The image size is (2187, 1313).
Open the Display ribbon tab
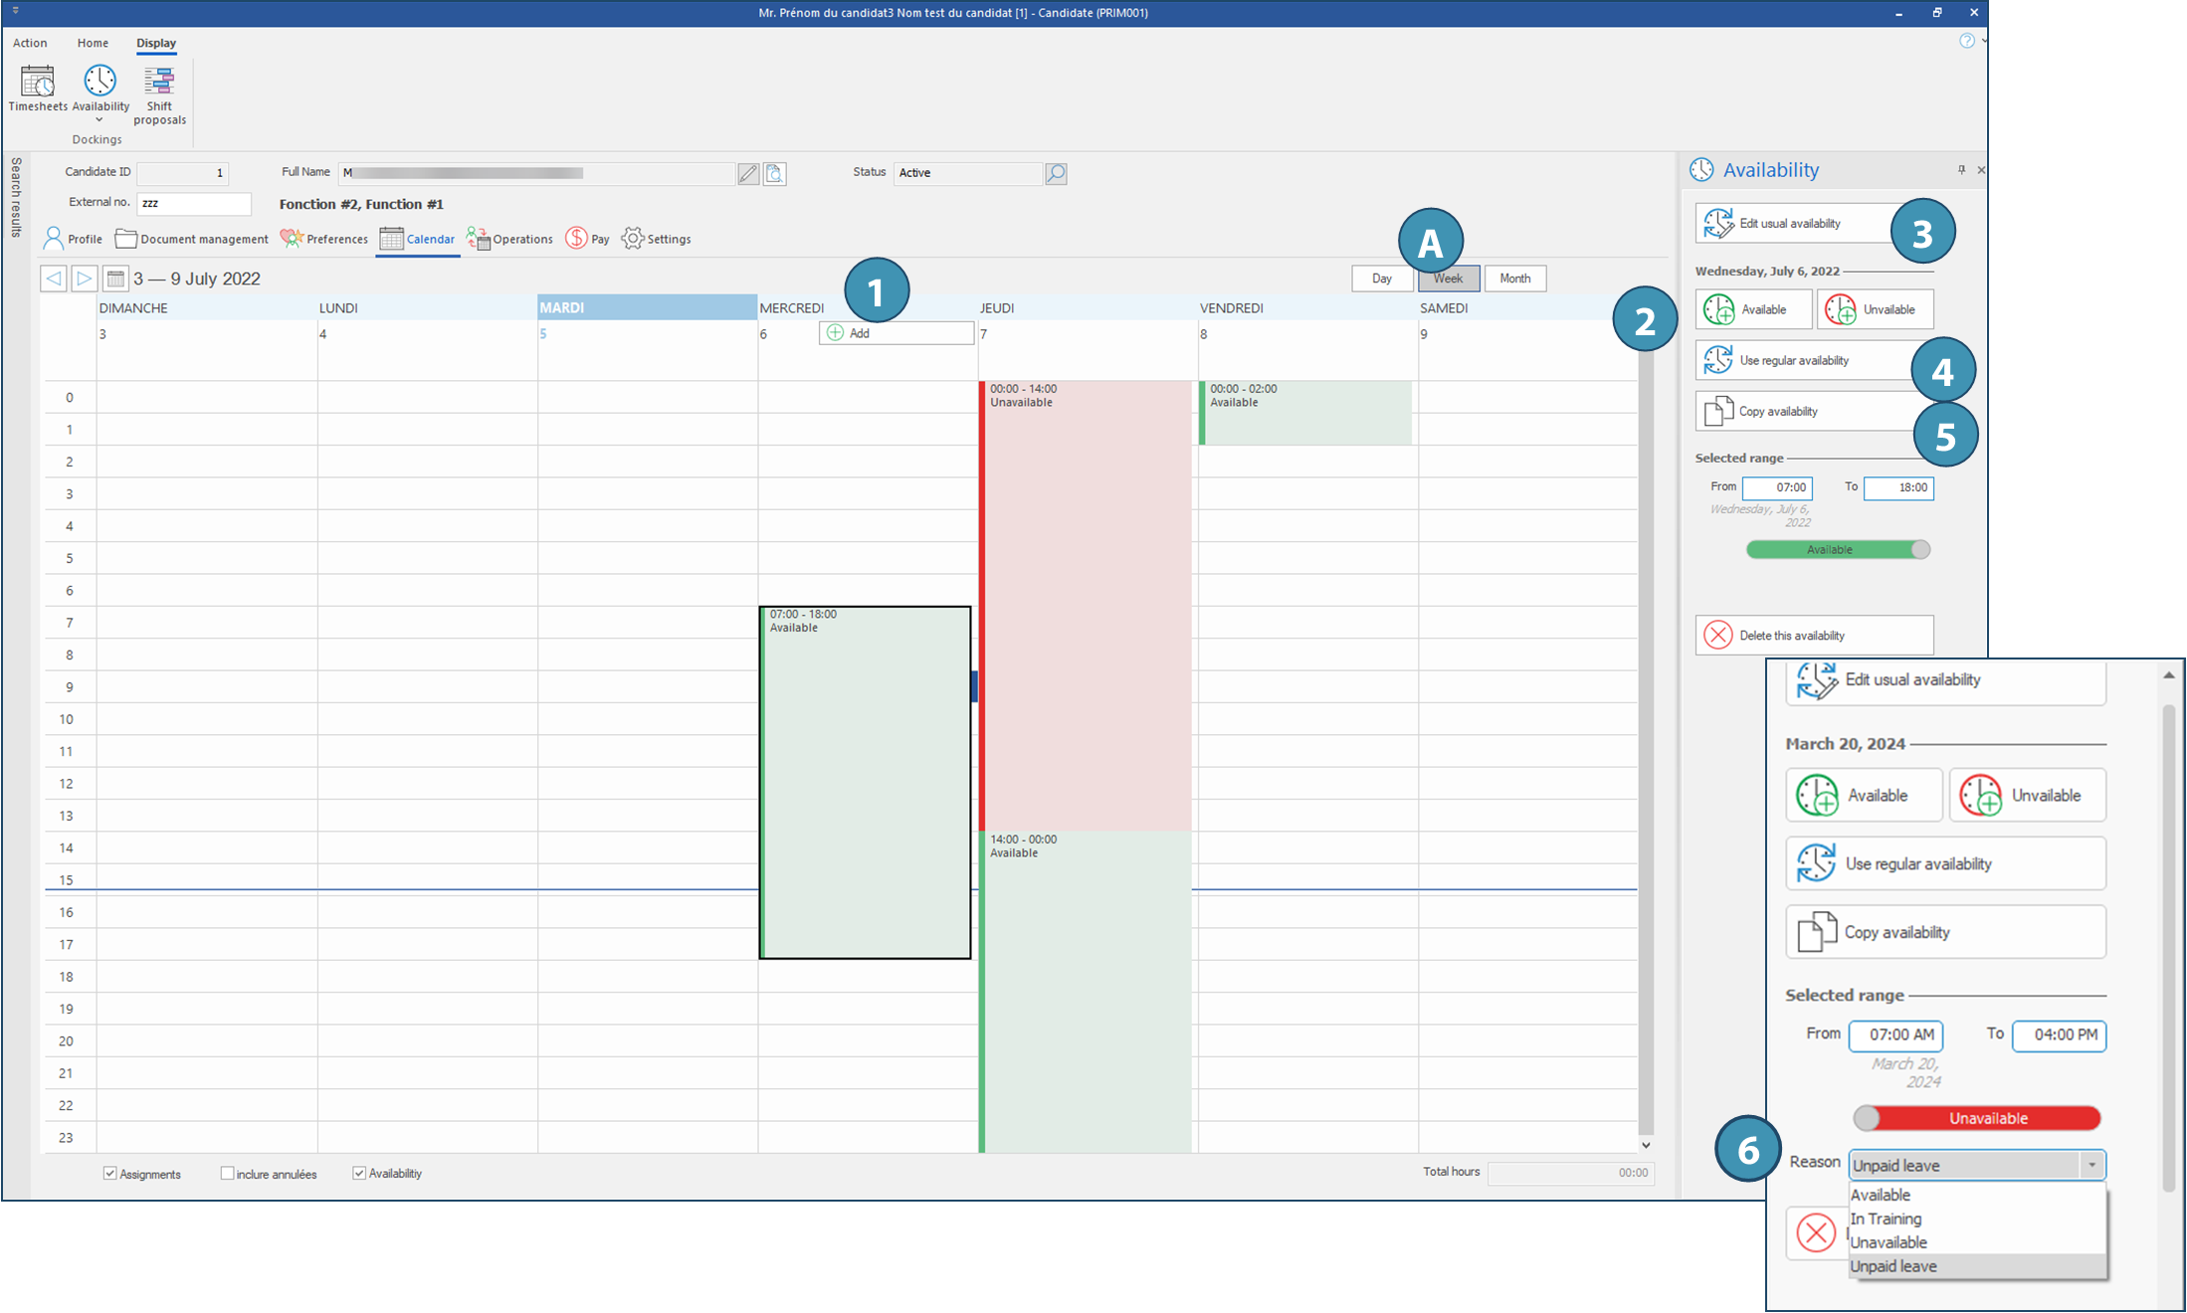[156, 43]
